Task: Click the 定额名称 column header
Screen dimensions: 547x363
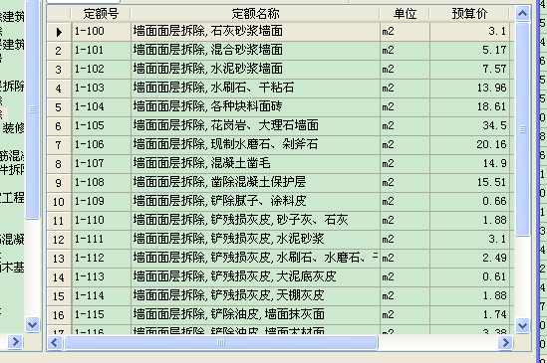Action: tap(255, 14)
